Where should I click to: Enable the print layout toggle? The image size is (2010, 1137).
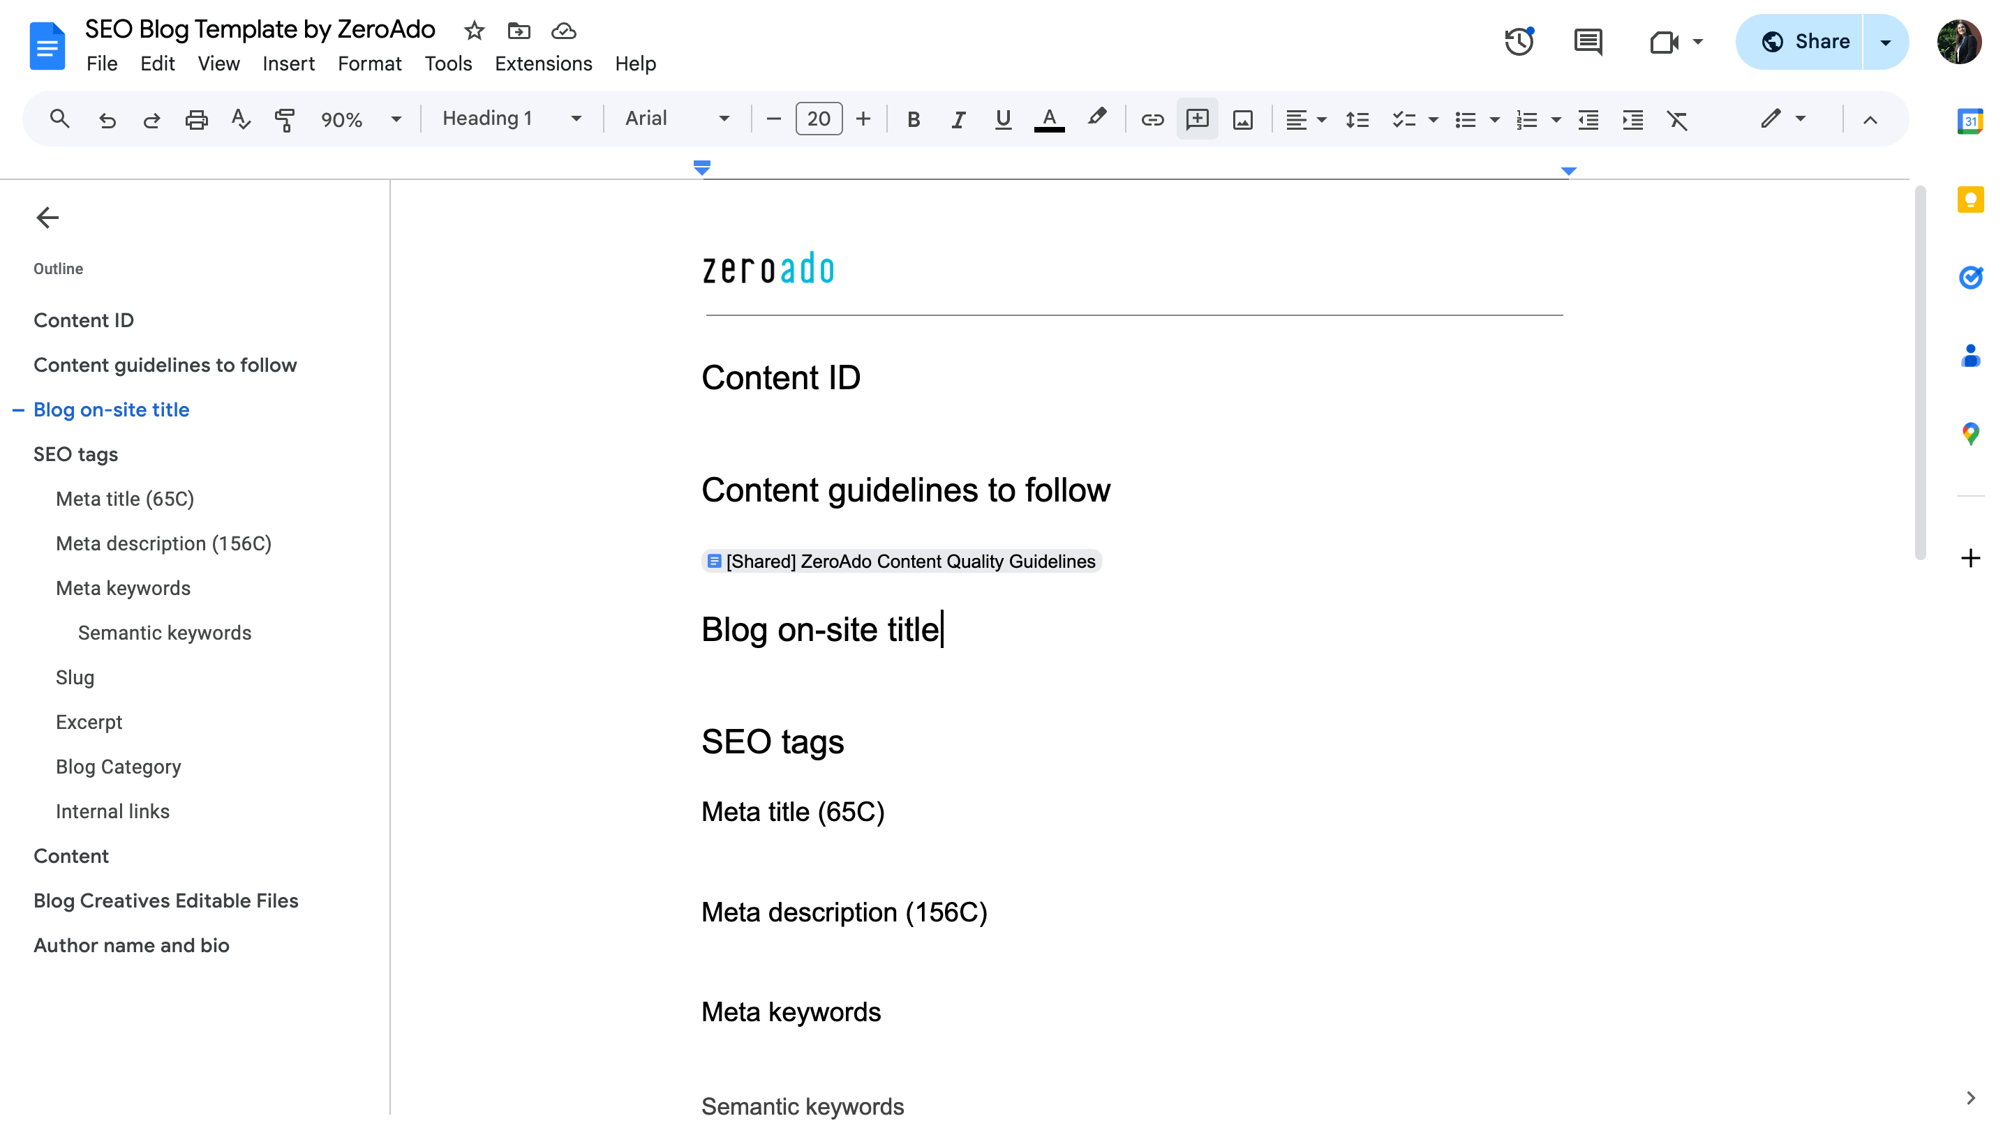[x=218, y=63]
